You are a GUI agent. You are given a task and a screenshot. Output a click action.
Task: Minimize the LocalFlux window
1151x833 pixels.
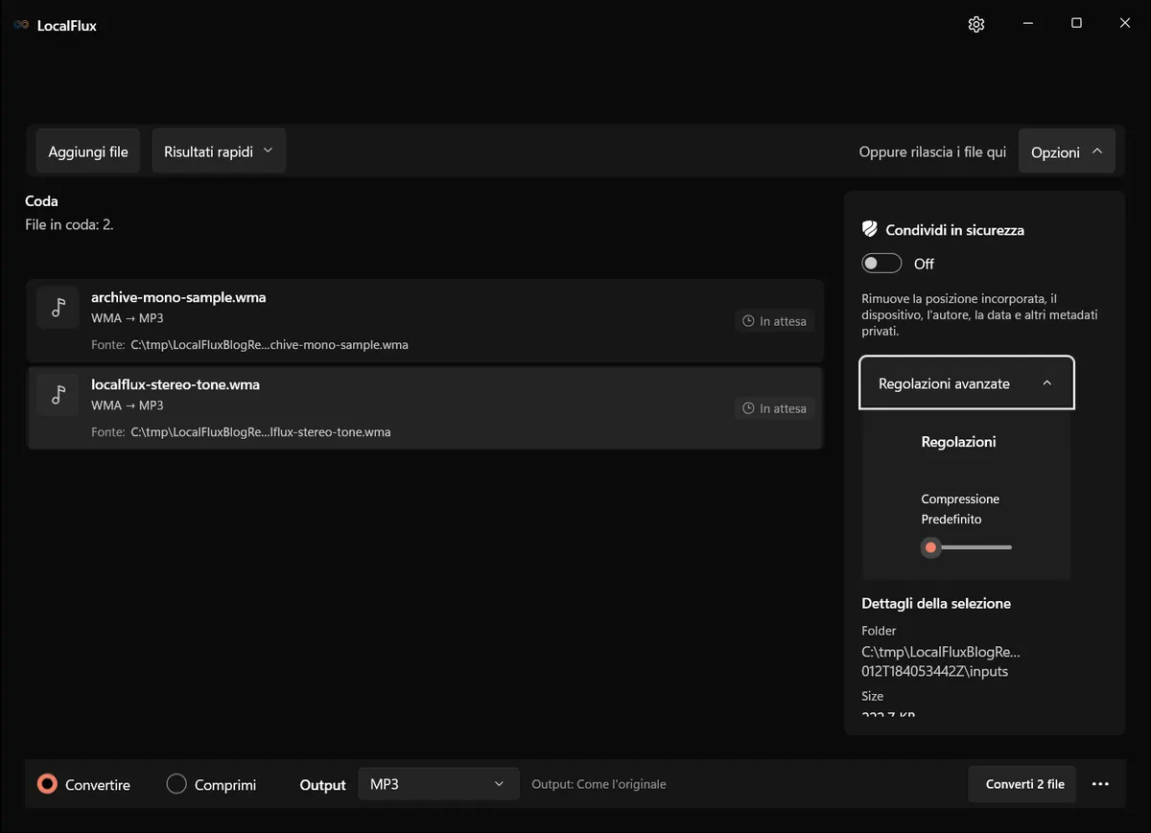point(1027,24)
